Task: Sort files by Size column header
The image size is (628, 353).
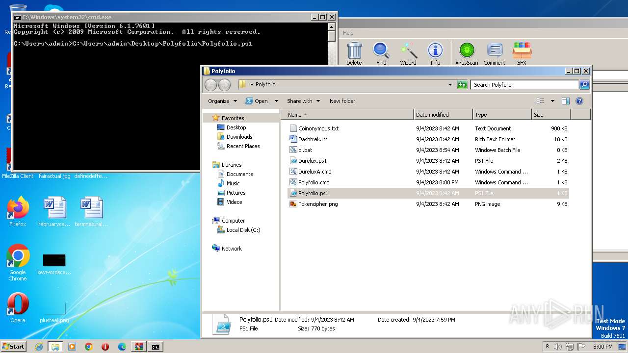Action: pyautogui.click(x=551, y=115)
